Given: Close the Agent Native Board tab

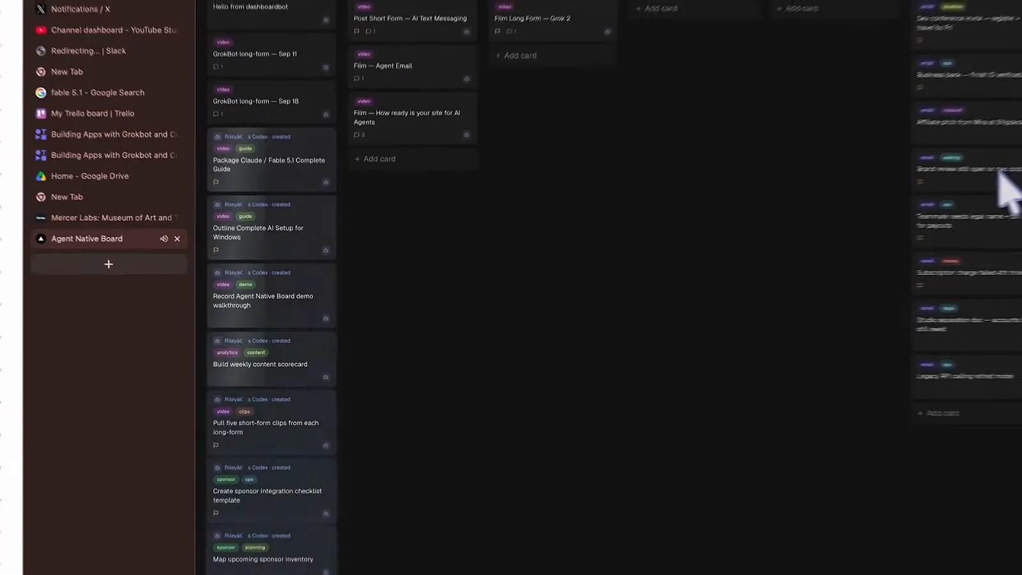Looking at the screenshot, I should [x=178, y=239].
